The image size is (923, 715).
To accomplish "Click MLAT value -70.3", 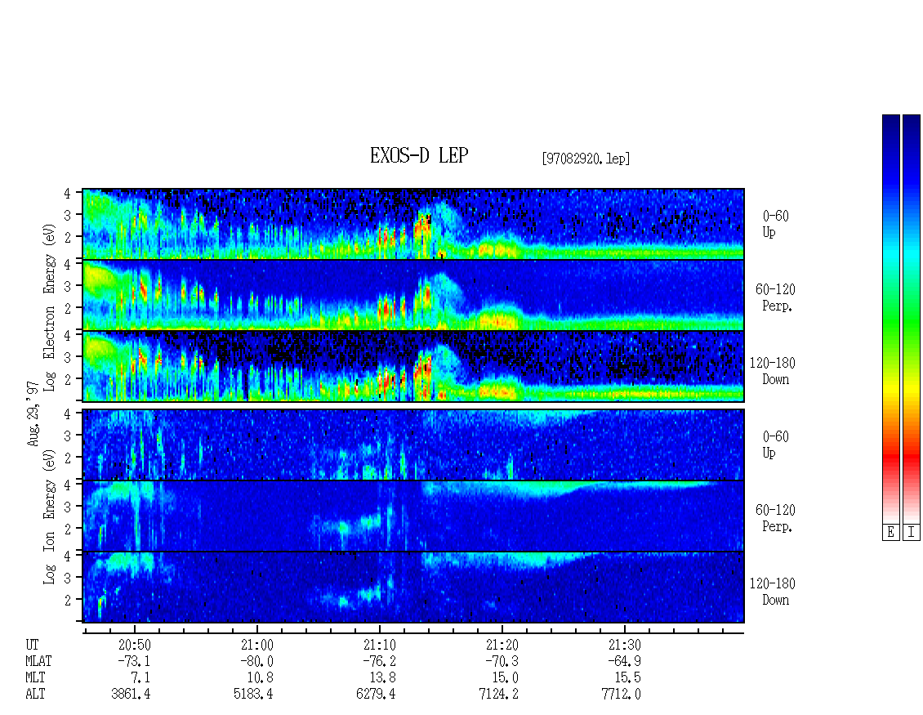I will click(502, 661).
